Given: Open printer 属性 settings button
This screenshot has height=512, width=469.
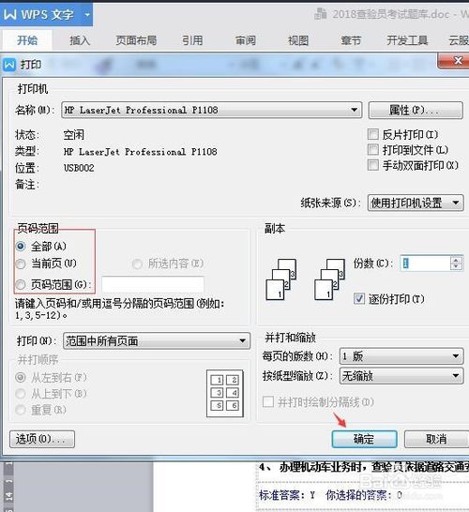Looking at the screenshot, I should point(416,110).
